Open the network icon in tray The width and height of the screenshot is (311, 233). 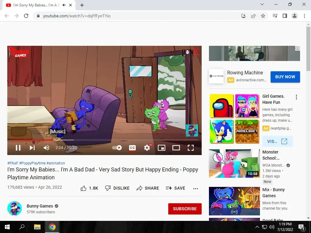(x=265, y=227)
